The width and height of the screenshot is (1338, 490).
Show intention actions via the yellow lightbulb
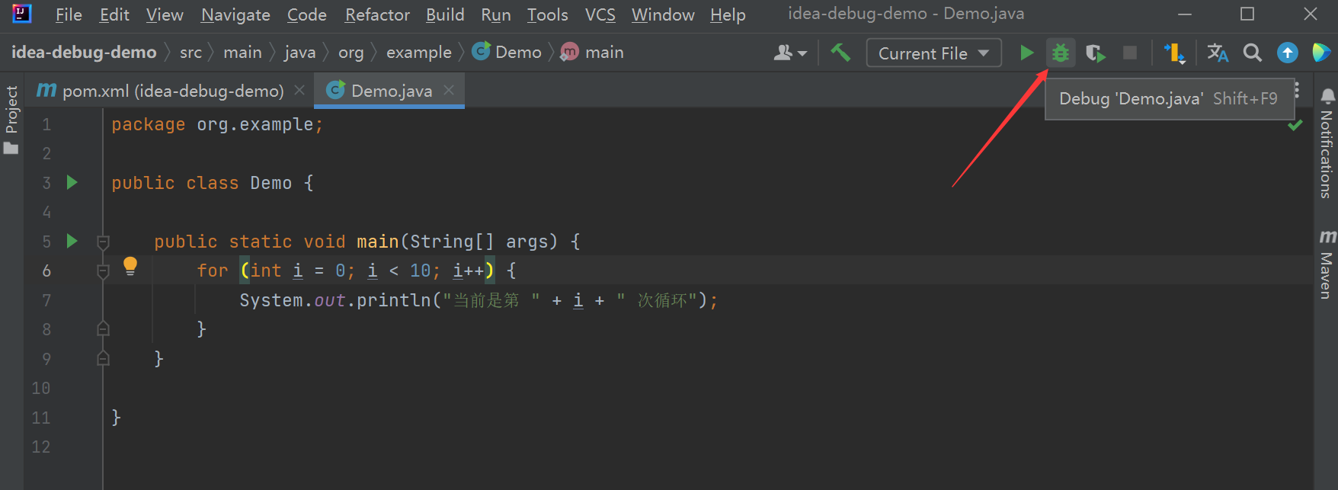point(130,265)
